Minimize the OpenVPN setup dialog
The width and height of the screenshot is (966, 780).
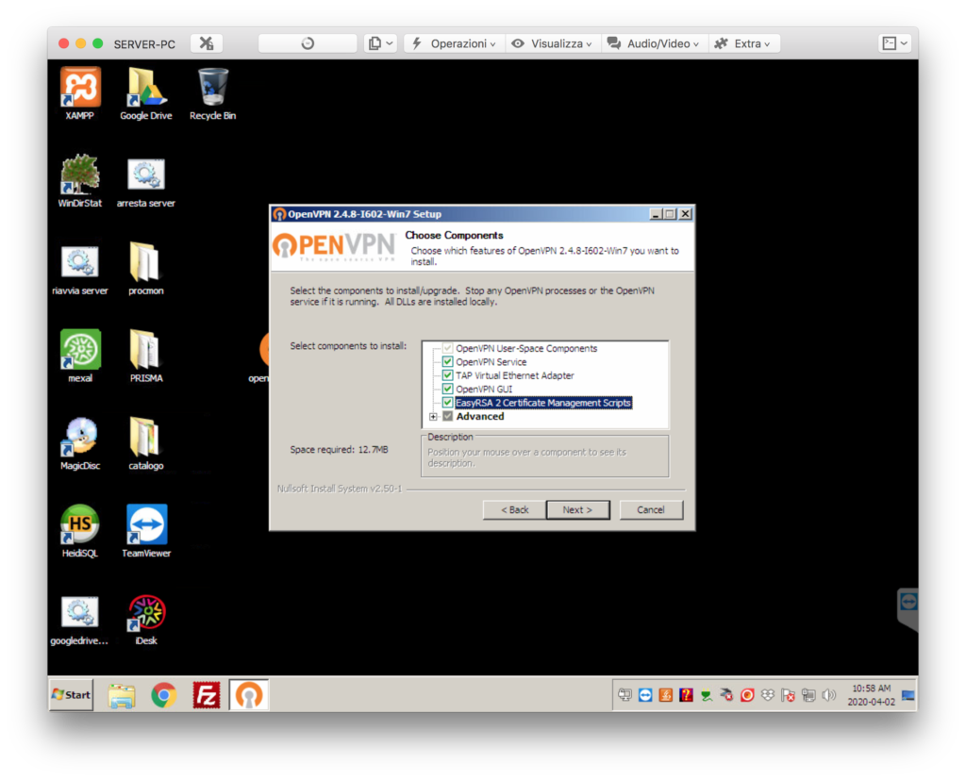[x=657, y=214]
